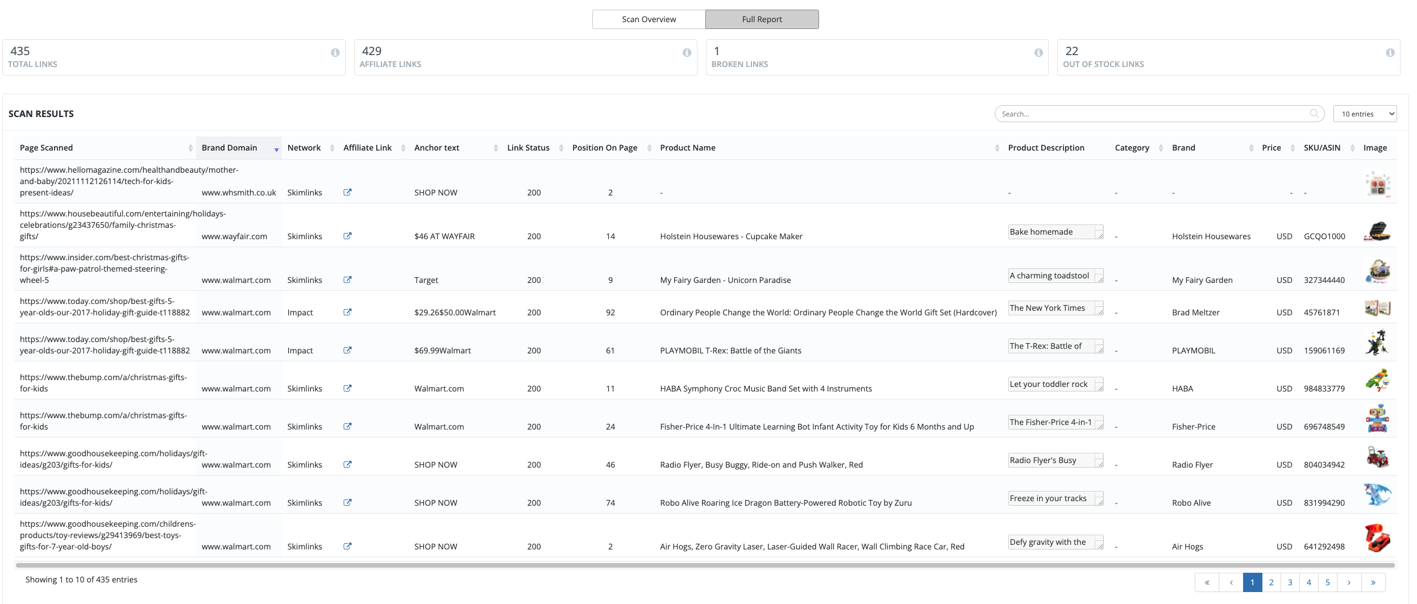Open affiliate link for www.whsmith.co.uk row

[347, 192]
